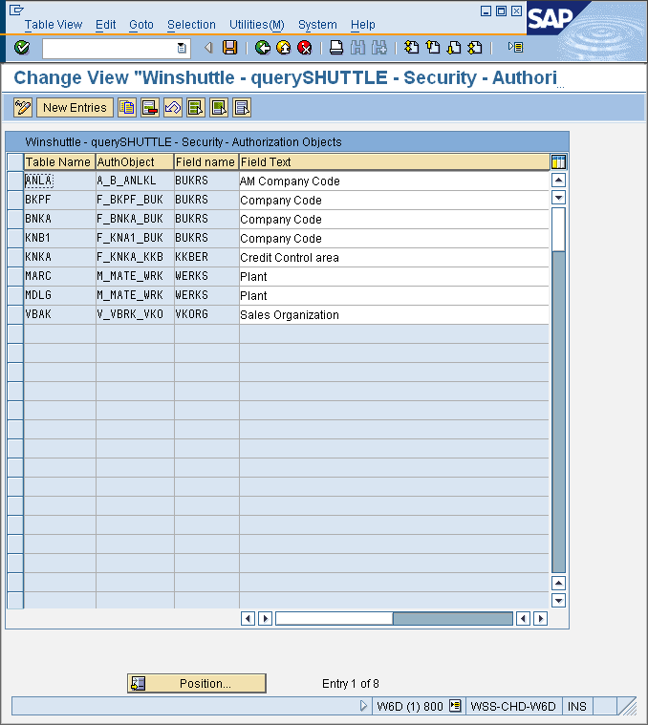
Task: Click the Undo Change icon
Action: [x=173, y=108]
